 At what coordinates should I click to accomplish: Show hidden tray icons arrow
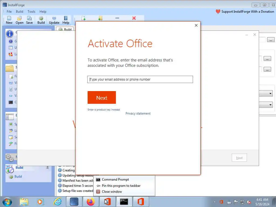[215, 202]
